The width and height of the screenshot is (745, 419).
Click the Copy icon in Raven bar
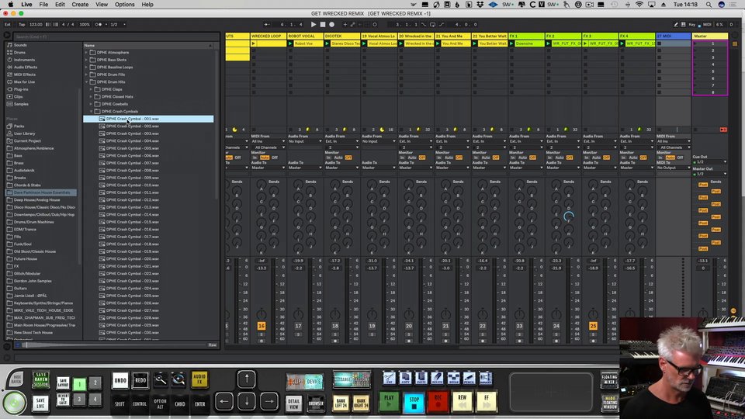point(405,379)
